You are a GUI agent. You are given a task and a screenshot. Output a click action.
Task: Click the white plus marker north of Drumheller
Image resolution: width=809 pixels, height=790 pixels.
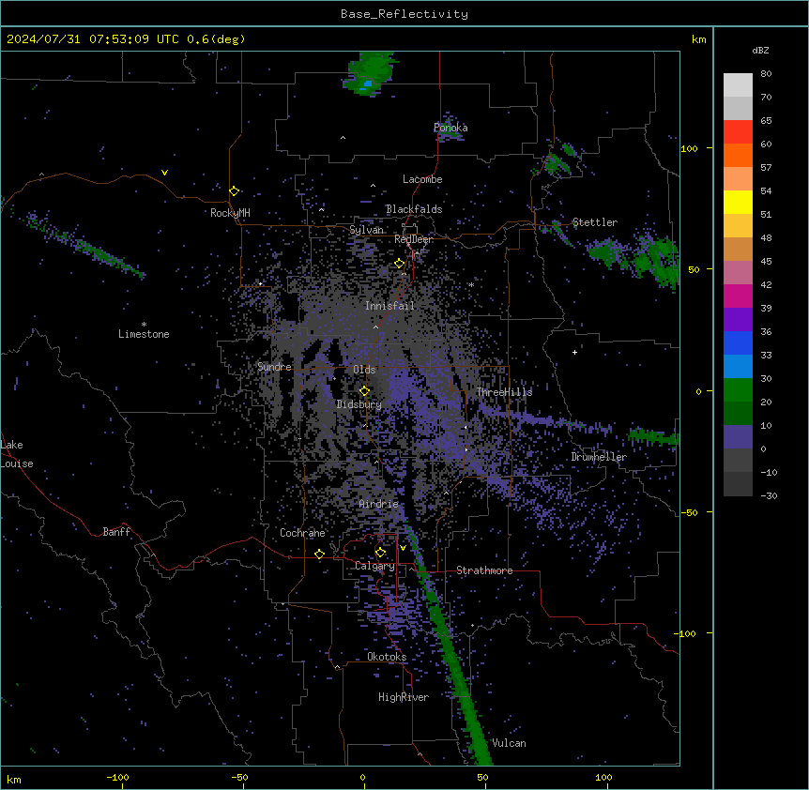click(x=574, y=352)
